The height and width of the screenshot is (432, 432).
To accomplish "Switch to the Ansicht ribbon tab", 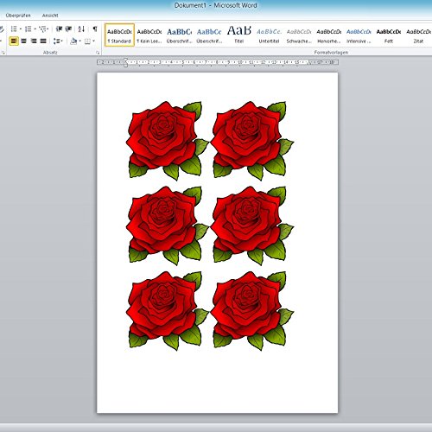I will point(50,16).
